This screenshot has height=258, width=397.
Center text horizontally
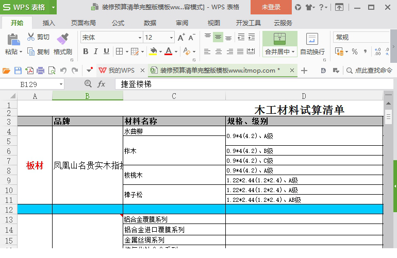coord(219,51)
